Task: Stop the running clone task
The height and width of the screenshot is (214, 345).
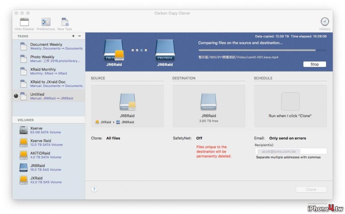Action: coord(314,64)
